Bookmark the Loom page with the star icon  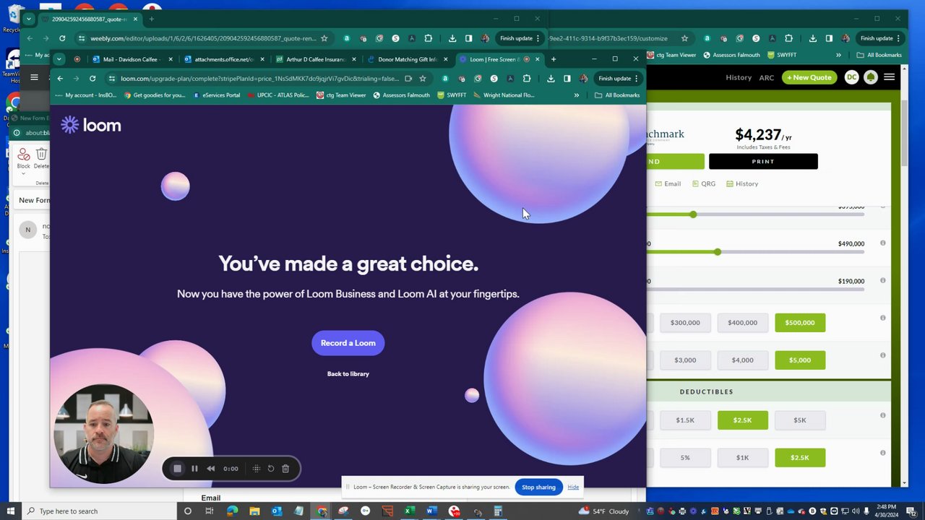click(x=423, y=78)
